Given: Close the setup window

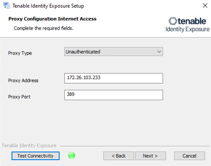Looking at the screenshot, I should click(x=205, y=5).
